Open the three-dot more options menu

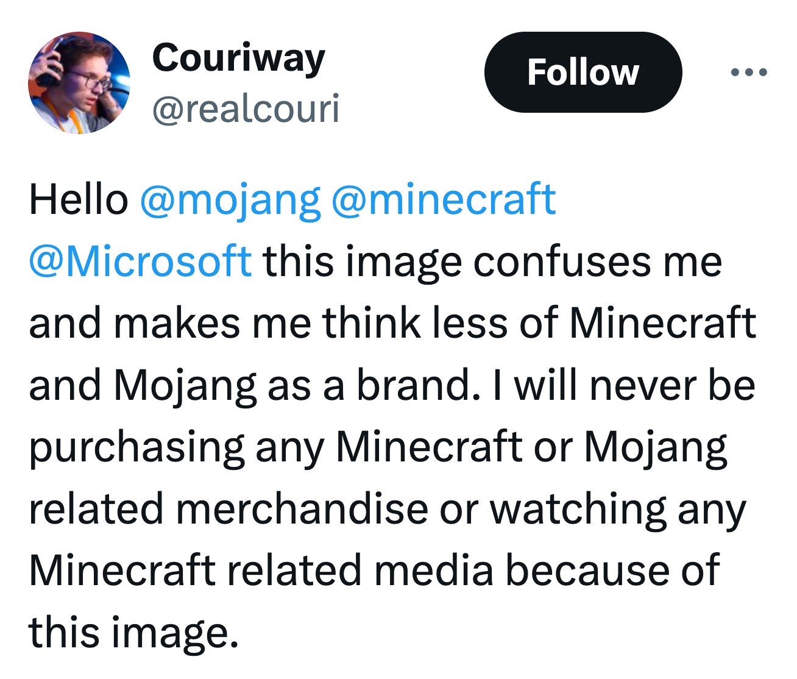pyautogui.click(x=749, y=73)
